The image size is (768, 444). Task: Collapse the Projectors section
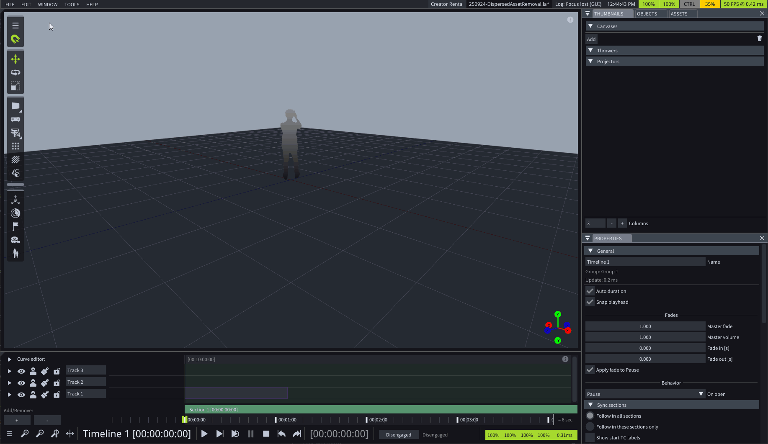(590, 62)
